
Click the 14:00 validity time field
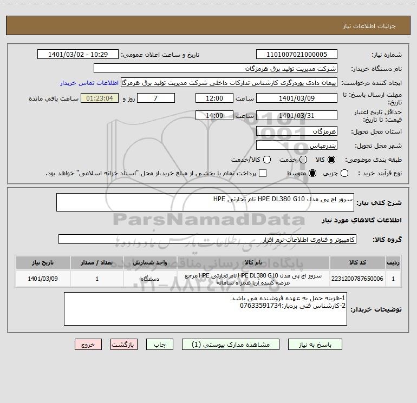[x=214, y=115]
